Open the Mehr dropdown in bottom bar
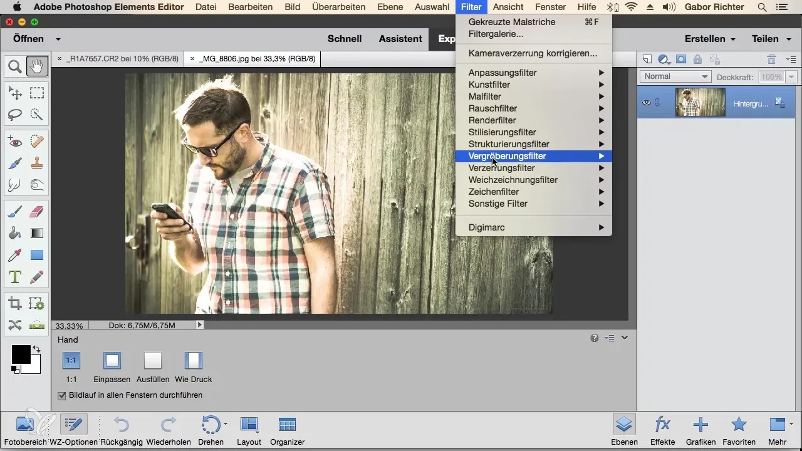802x451 pixels. pyautogui.click(x=781, y=431)
